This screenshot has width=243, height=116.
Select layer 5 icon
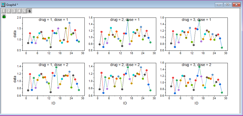(24, 11)
